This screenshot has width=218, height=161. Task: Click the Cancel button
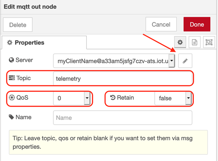click(161, 24)
